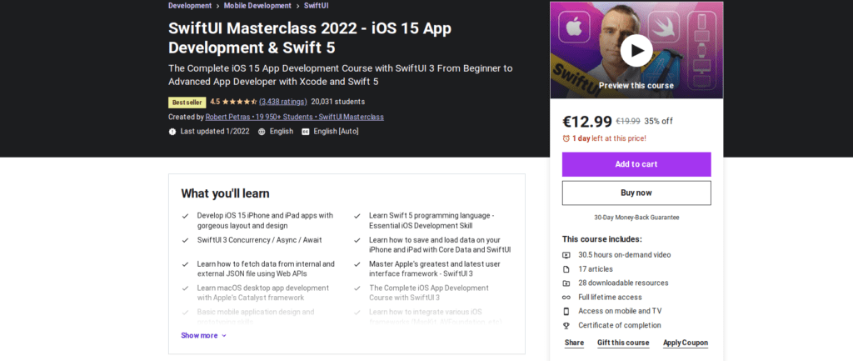Open the 3,438 ratings link

coord(283,101)
